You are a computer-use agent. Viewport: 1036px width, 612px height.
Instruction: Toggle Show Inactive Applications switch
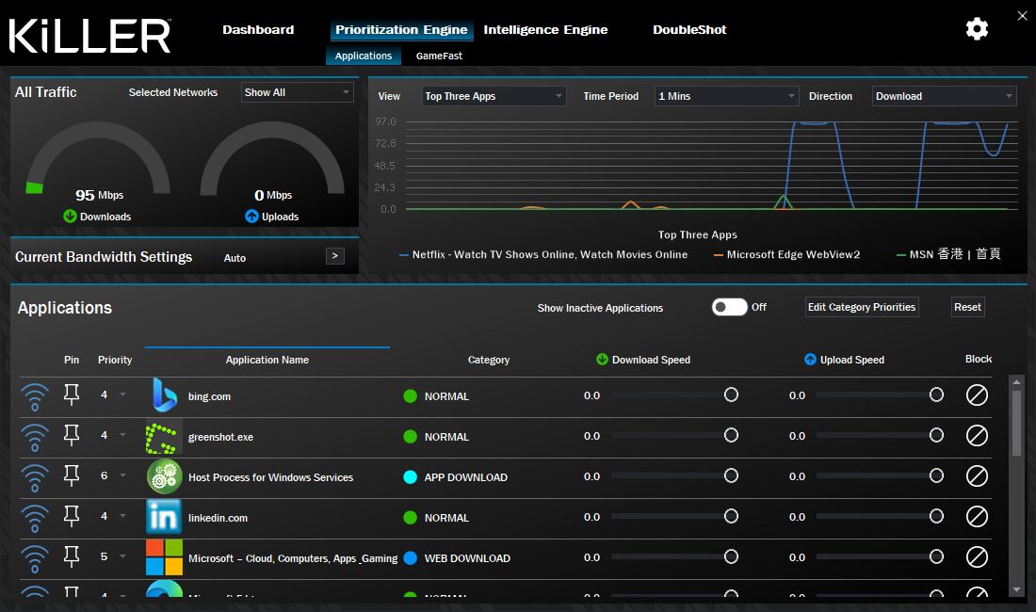point(729,307)
